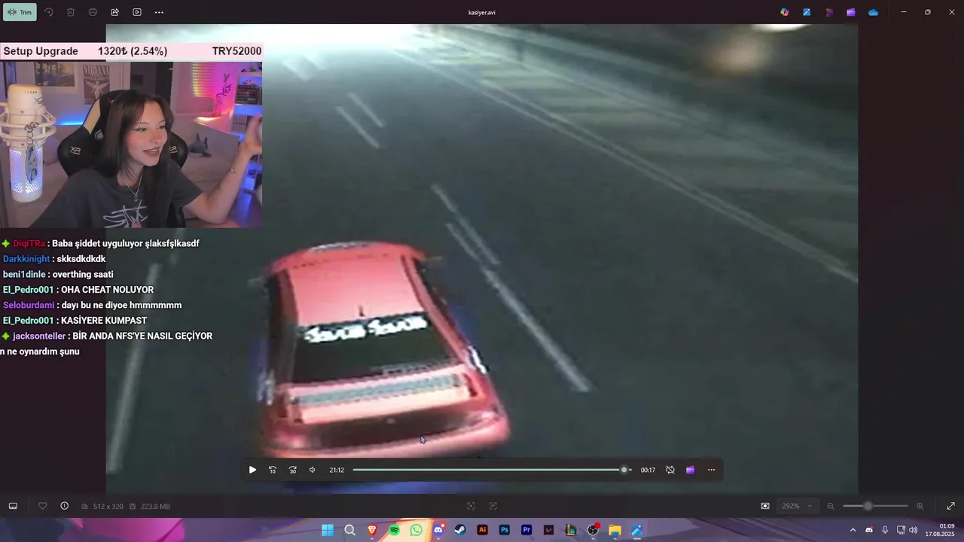This screenshot has width=964, height=542.
Task: Open File Explorer from taskbar
Action: 615,530
